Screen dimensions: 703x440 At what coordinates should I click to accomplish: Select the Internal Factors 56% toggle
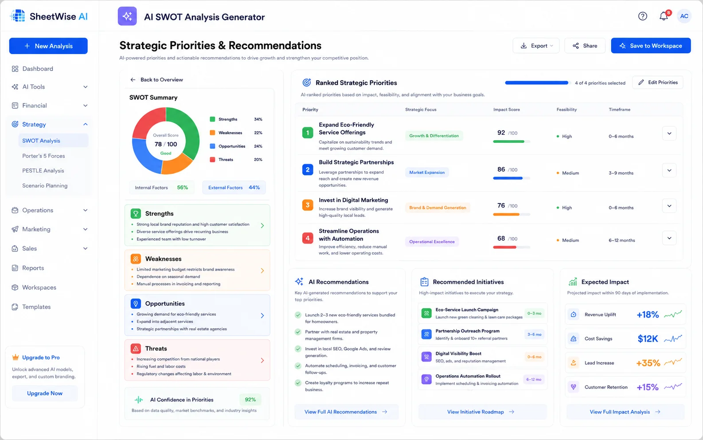click(x=162, y=188)
